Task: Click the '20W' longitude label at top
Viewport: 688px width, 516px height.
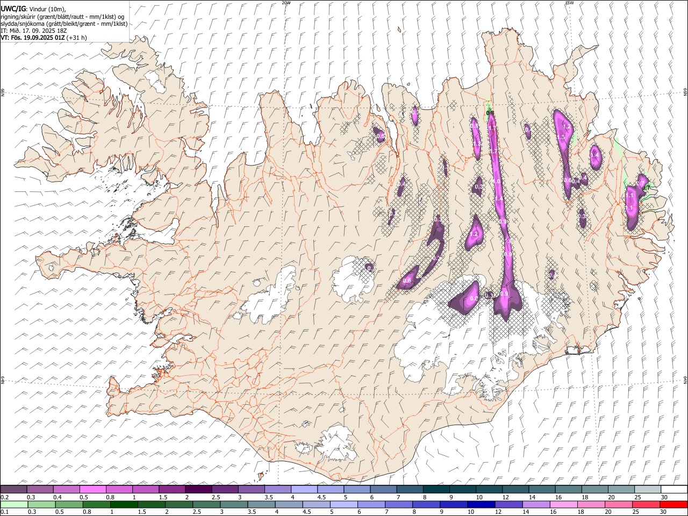Action: (x=286, y=3)
